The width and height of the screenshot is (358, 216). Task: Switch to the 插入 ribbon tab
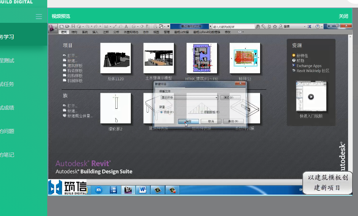point(96,32)
